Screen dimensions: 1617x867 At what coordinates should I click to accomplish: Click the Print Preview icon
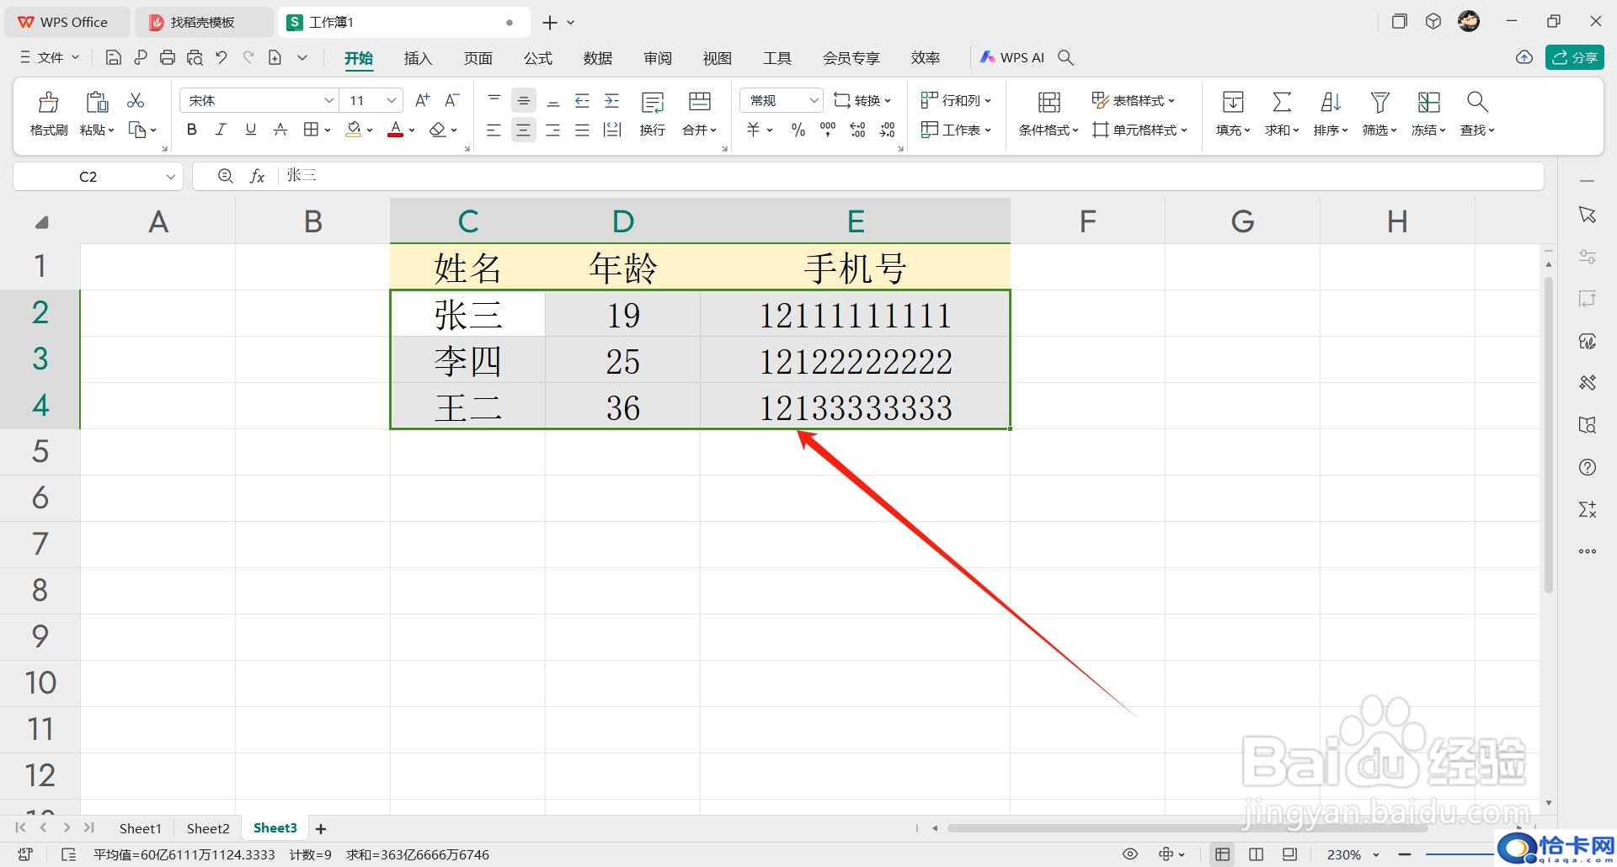click(195, 57)
